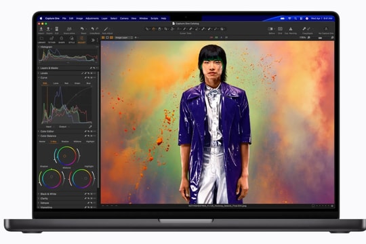Switch to the Shape tool tab
Image resolution: width=366 pixels, height=244 pixels.
62,40
